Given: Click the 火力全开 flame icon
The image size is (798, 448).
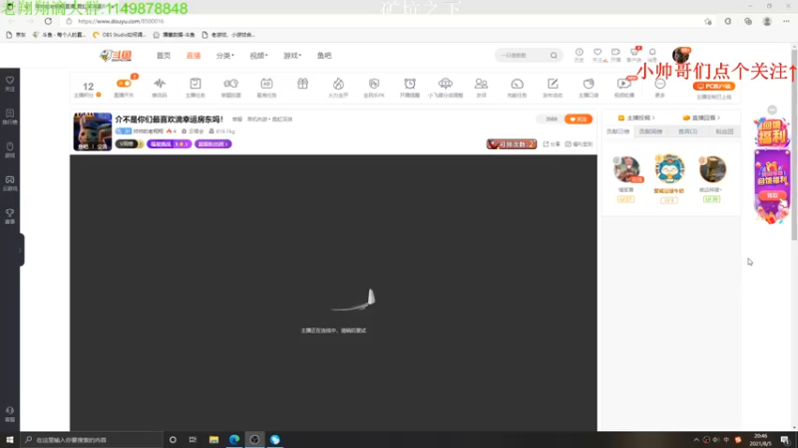Looking at the screenshot, I should click(338, 84).
